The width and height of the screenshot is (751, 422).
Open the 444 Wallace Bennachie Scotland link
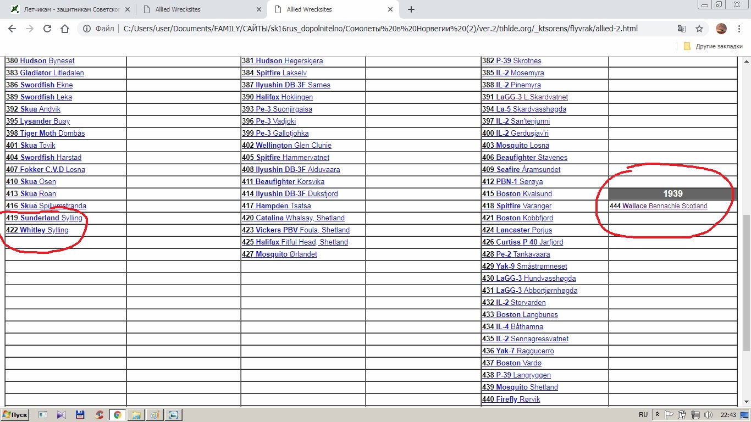pyautogui.click(x=658, y=206)
